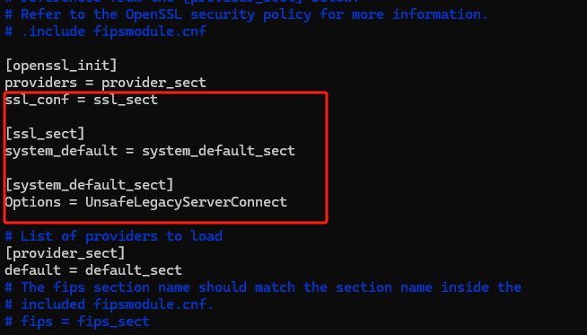Click the system_default = system_default_sect line
Screen dimensions: 587x335
click(150, 151)
